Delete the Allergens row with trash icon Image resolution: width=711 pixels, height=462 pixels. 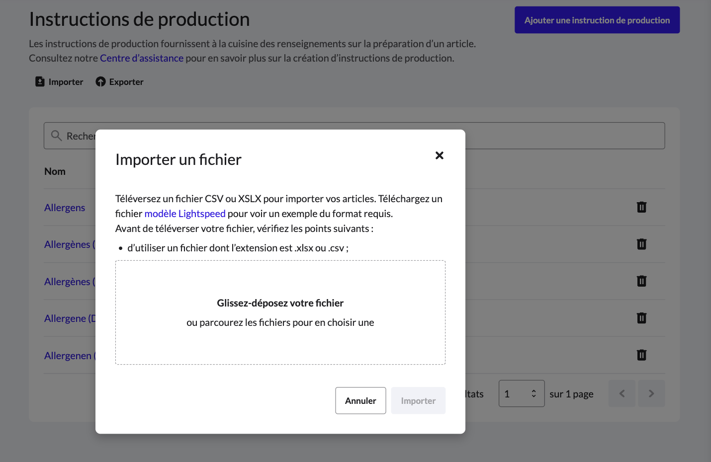(x=642, y=207)
